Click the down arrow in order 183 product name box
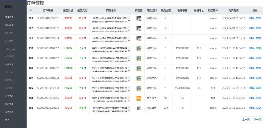The width and height of the screenshot is (263, 128). pyautogui.click(x=129, y=111)
